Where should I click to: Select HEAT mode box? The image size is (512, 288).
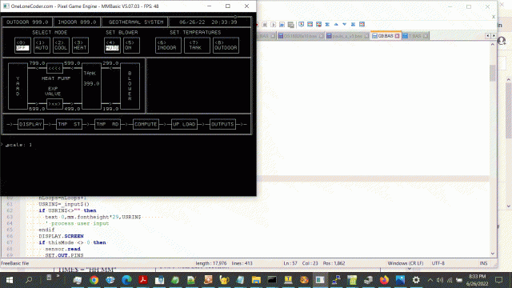click(x=80, y=45)
